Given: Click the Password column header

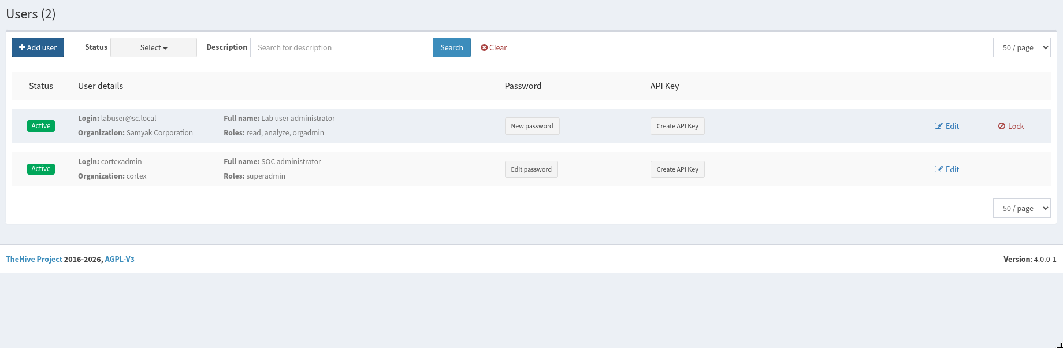Looking at the screenshot, I should [523, 86].
